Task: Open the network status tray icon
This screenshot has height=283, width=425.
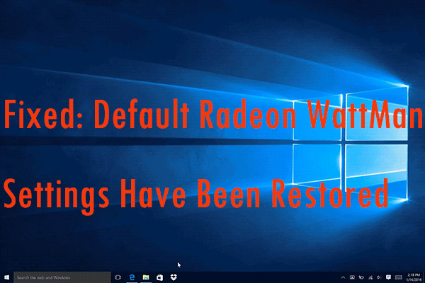Action: (370, 277)
